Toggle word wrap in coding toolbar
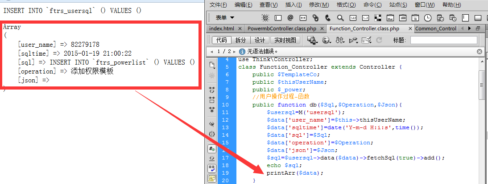 tap(212, 168)
